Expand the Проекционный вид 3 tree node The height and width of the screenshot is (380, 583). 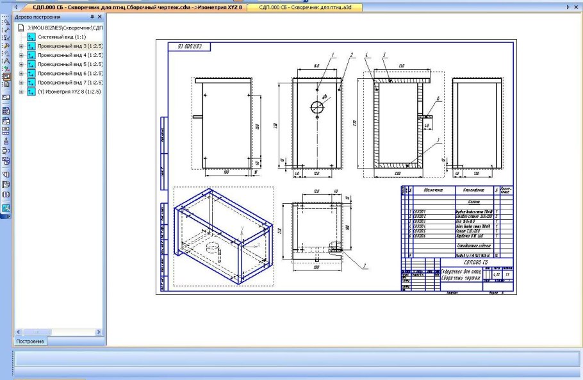tap(22, 47)
